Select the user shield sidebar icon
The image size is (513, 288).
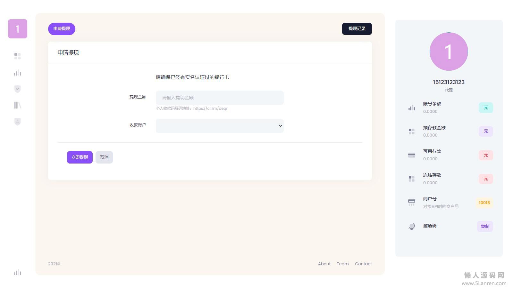click(x=18, y=122)
